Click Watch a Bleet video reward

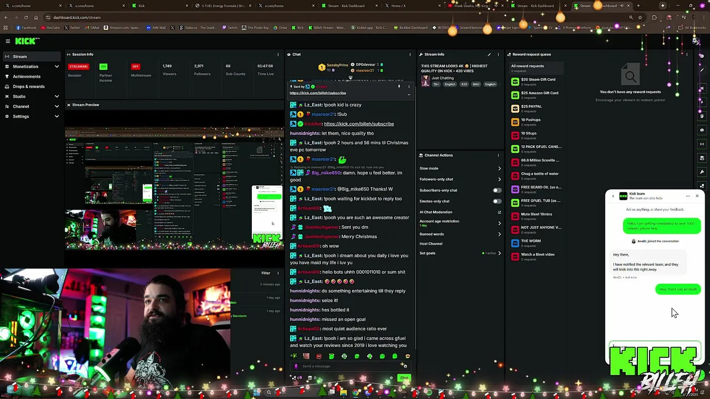[x=536, y=257]
